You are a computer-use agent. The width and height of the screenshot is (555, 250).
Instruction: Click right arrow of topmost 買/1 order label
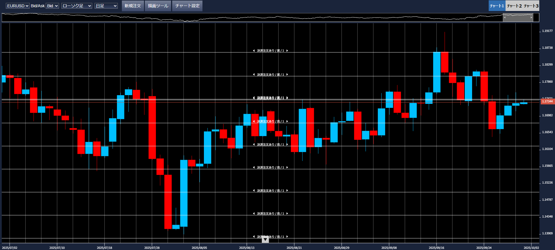coord(287,51)
